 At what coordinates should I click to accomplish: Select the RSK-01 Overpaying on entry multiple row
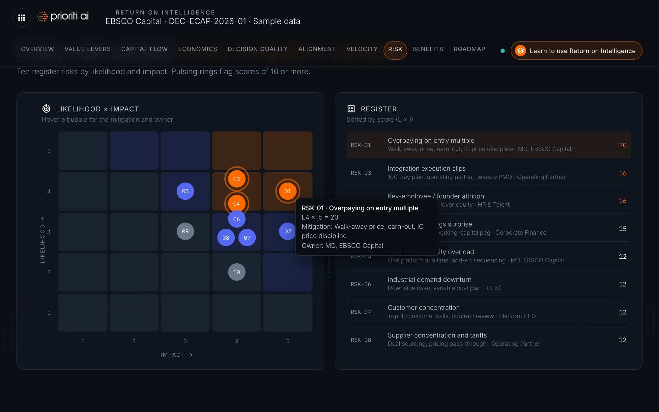(489, 145)
